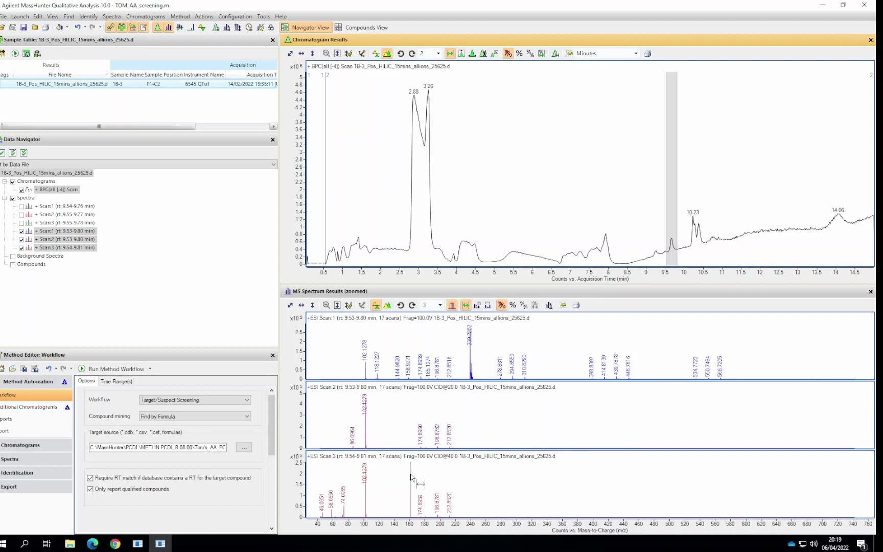Click the Undo arrow in main toolbar
The width and height of the screenshot is (883, 552).
[77, 28]
